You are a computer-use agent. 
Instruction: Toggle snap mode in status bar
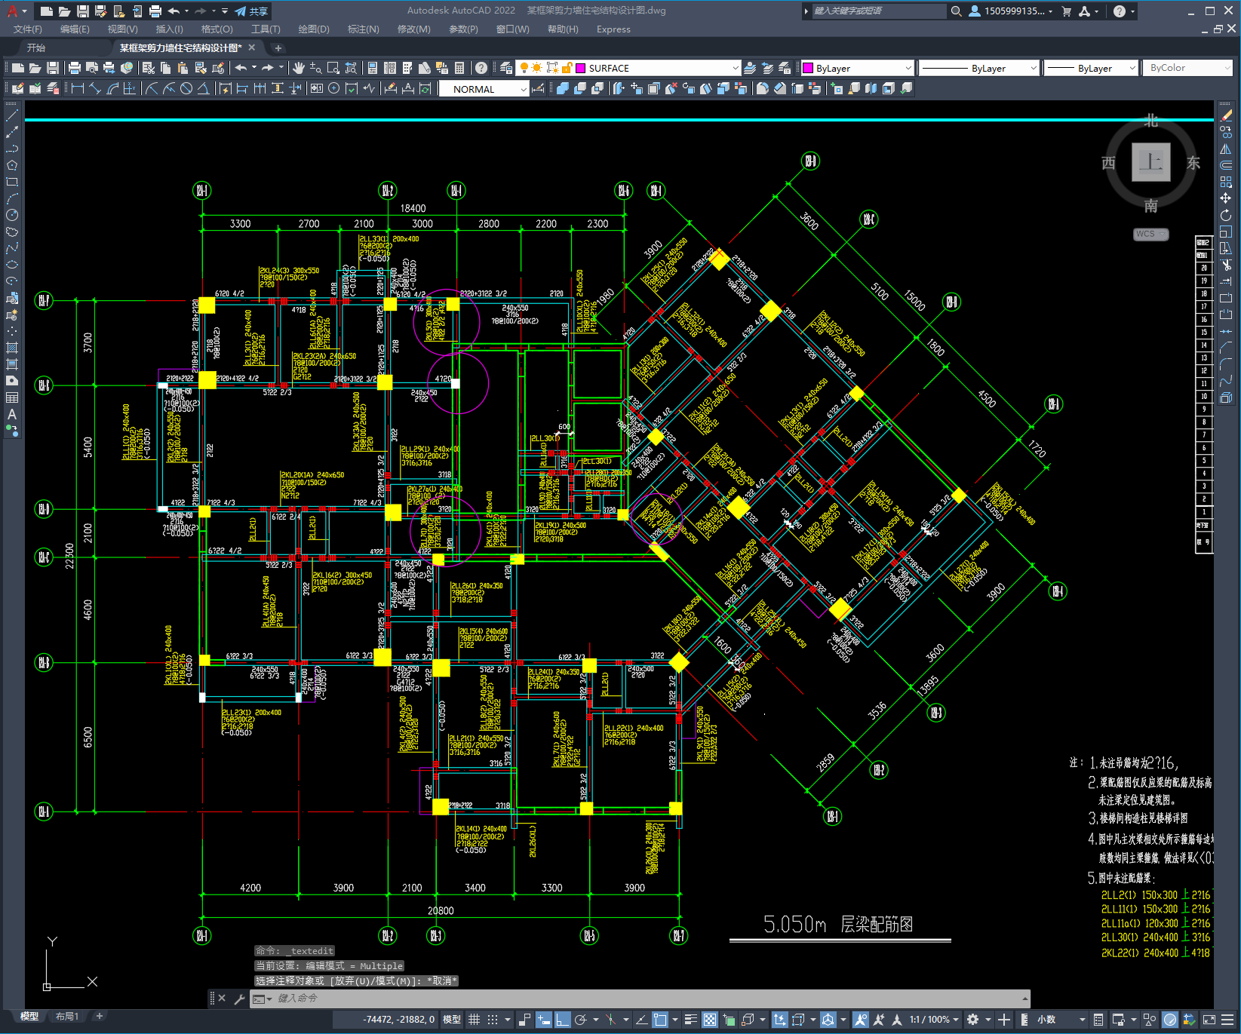click(493, 1020)
